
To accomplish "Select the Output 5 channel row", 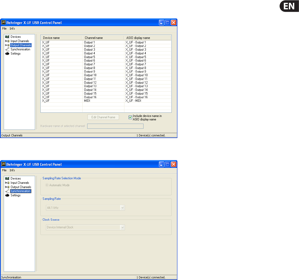I will click(x=106, y=57).
